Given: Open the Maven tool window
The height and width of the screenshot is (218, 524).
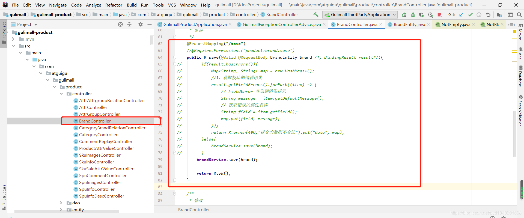Looking at the screenshot, I should (520, 32).
